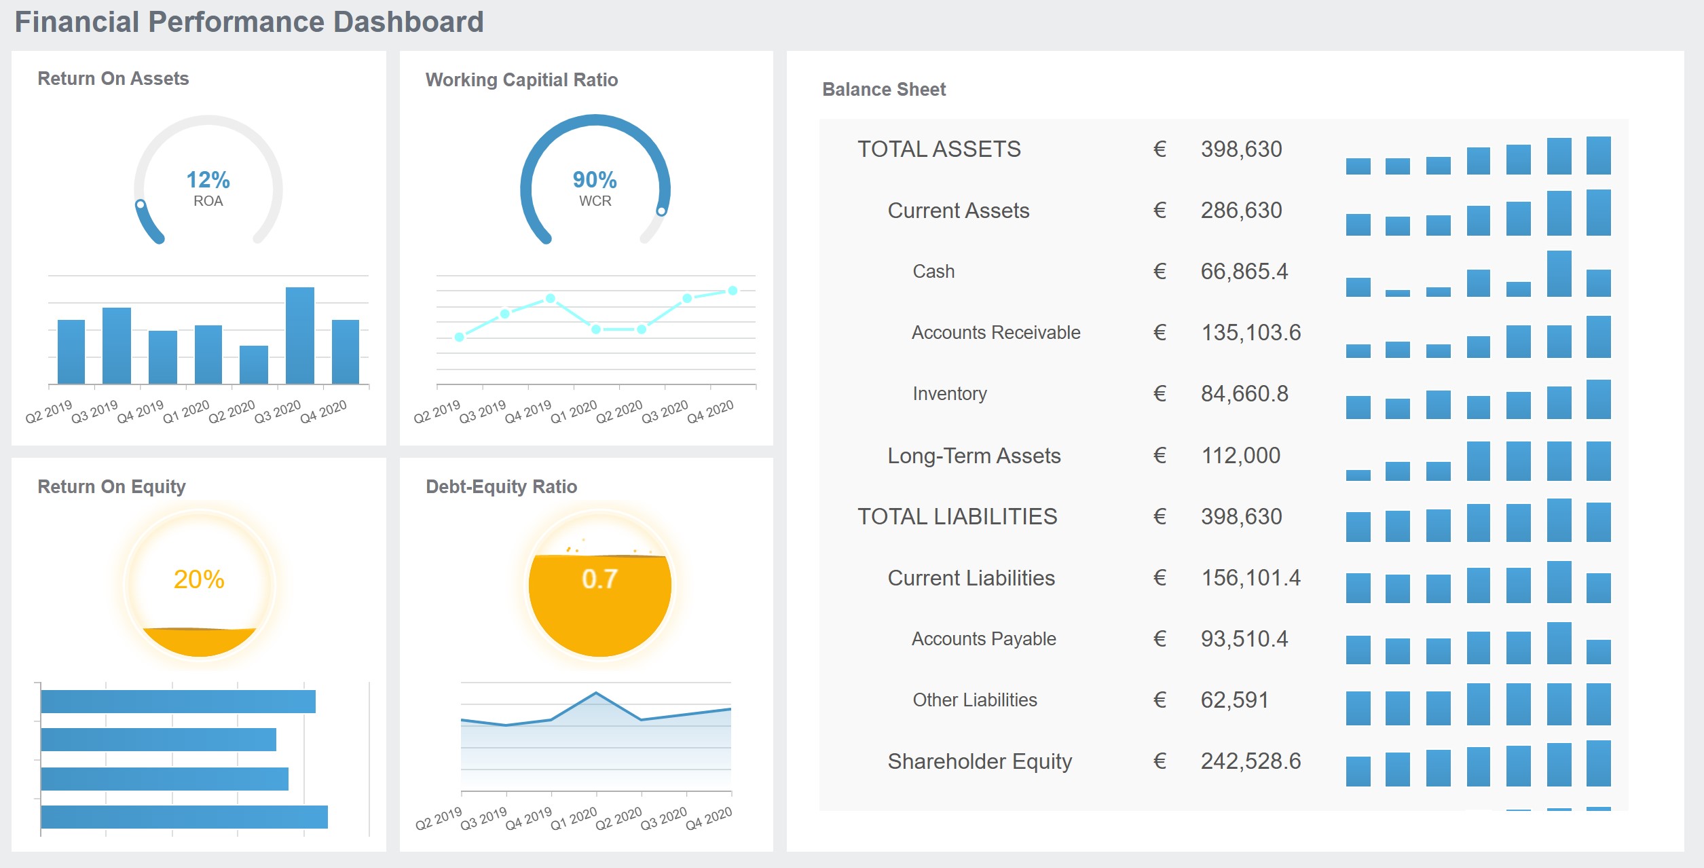Expand the Current Assets line item

(958, 211)
